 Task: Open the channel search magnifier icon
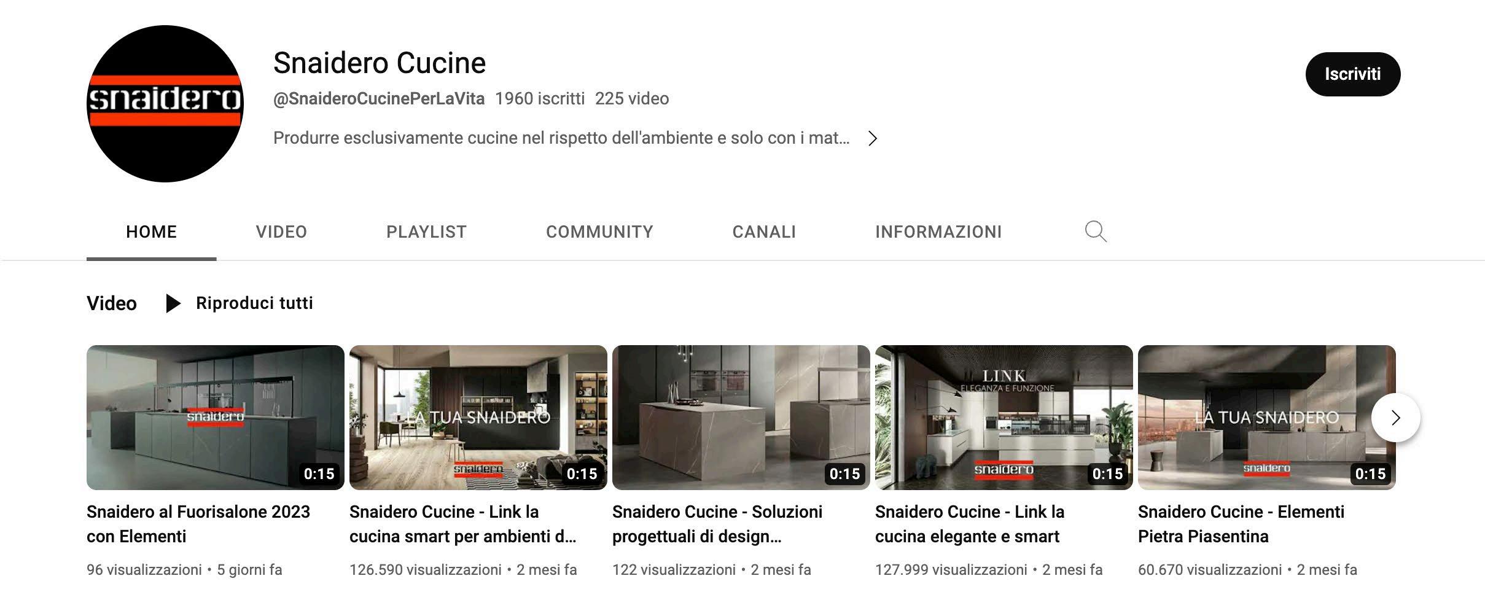(1096, 232)
